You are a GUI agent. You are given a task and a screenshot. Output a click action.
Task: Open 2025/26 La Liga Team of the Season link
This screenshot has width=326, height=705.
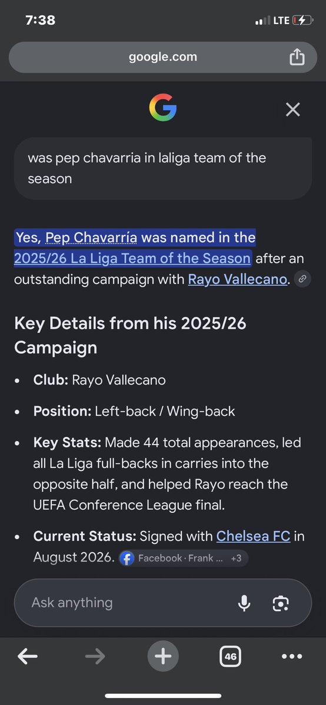132,258
